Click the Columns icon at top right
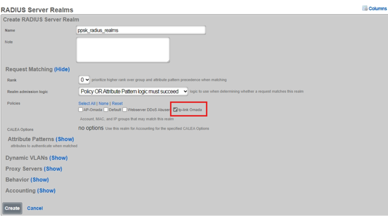The image size is (388, 216). point(365,8)
